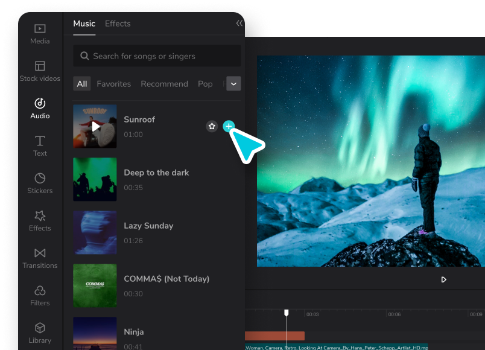Click the 00:06 timeline ruler mark
Image resolution: width=485 pixels, height=350 pixels.
pyautogui.click(x=395, y=314)
